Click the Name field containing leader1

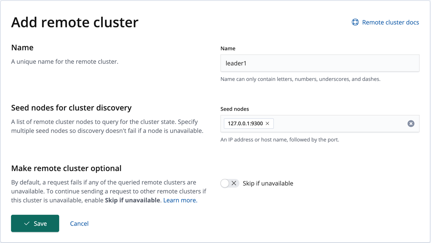pyautogui.click(x=320, y=63)
